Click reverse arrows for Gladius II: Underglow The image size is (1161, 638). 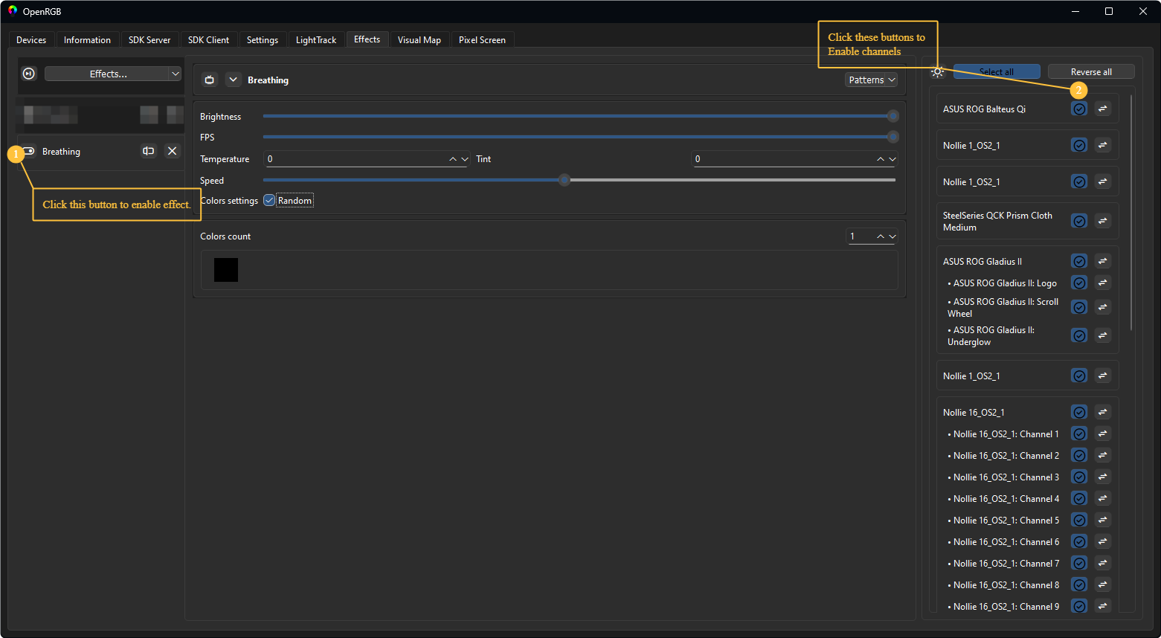[x=1103, y=335]
